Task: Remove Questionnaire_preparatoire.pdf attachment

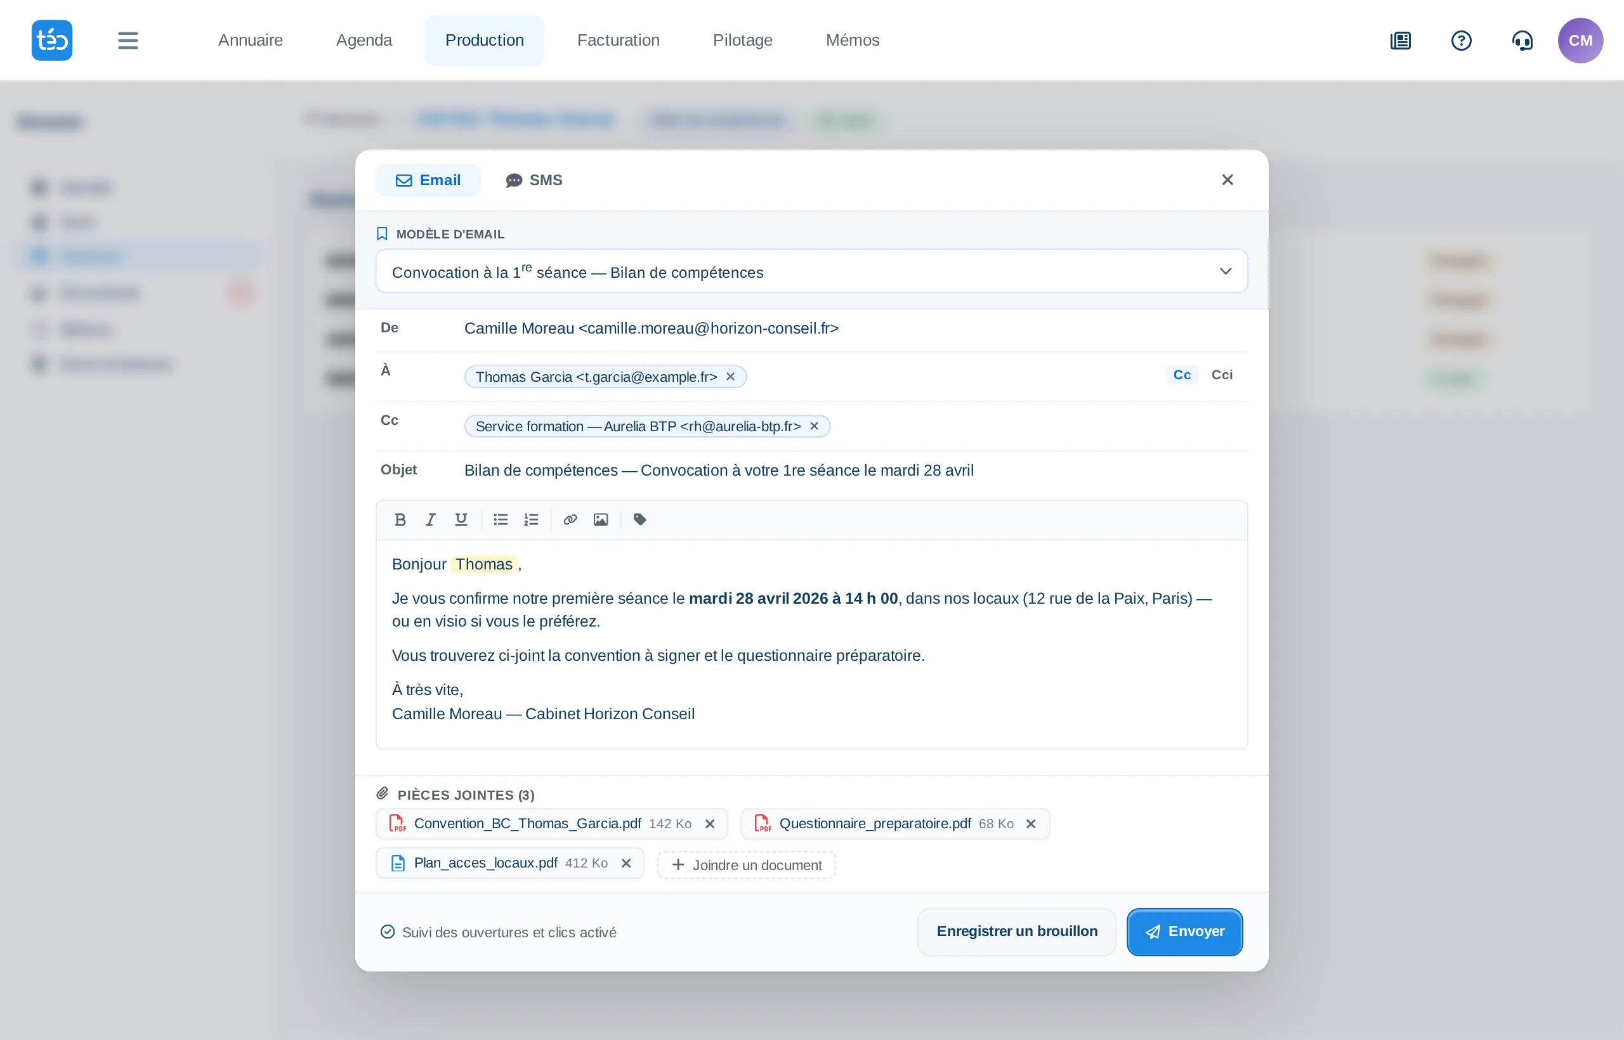Action: (1031, 824)
